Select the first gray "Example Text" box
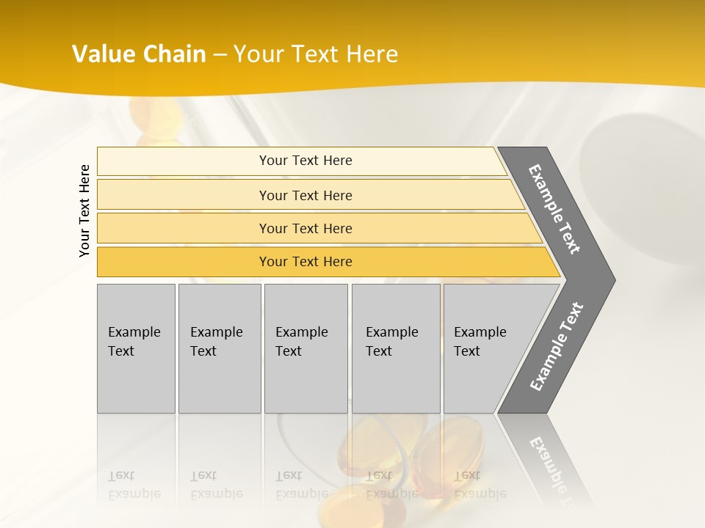The width and height of the screenshot is (705, 528). pyautogui.click(x=136, y=348)
